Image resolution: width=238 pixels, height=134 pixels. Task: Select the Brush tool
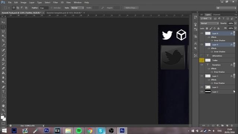[x=3, y=55]
